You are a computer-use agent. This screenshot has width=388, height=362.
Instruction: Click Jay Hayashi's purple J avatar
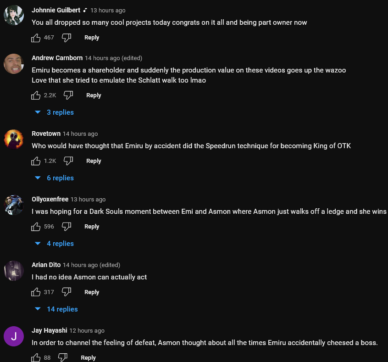[x=14, y=336]
